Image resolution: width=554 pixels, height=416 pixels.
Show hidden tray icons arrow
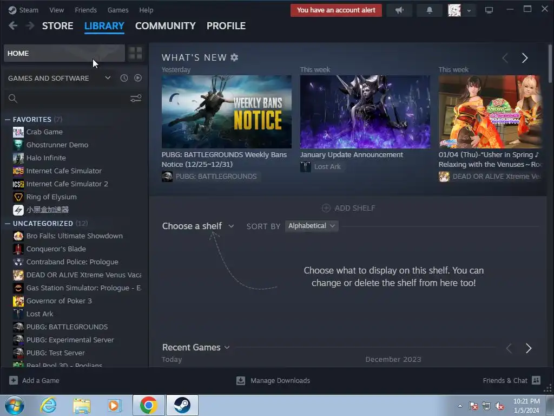click(x=460, y=406)
